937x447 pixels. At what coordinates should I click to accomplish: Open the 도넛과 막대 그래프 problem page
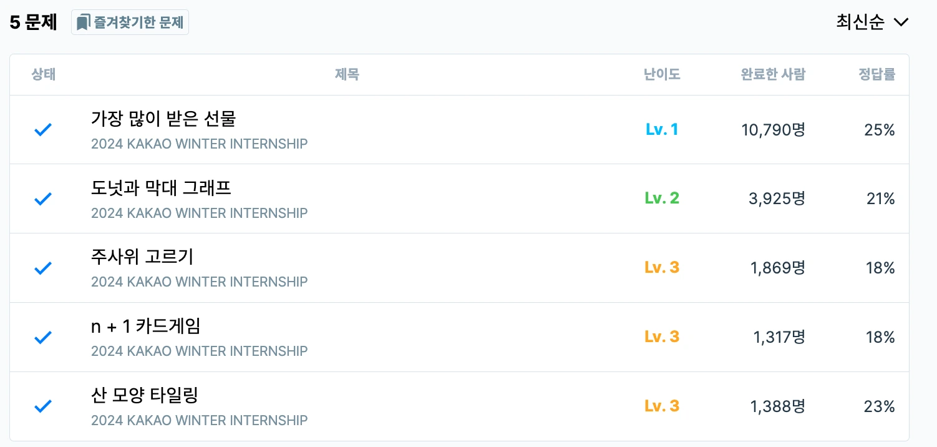pyautogui.click(x=162, y=189)
